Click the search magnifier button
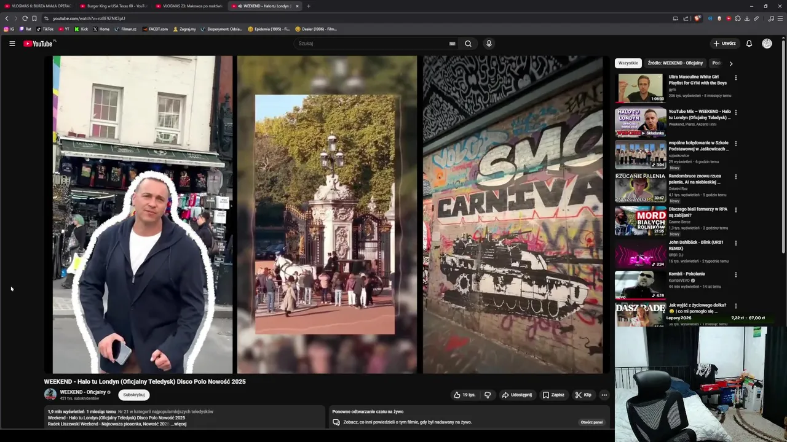 pos(468,44)
